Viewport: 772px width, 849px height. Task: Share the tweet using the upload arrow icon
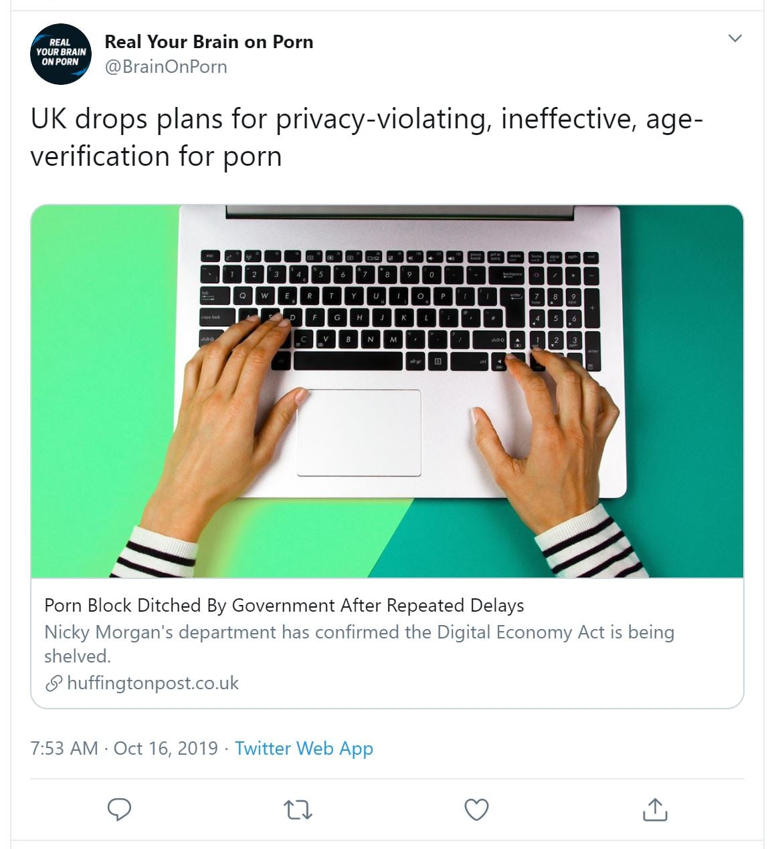pos(655,810)
